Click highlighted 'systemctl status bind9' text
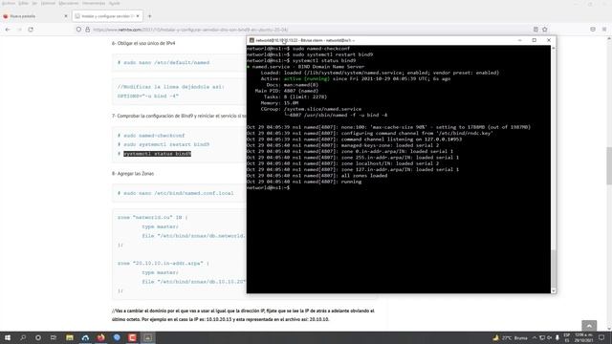This screenshot has height=344, width=612. 157,154
